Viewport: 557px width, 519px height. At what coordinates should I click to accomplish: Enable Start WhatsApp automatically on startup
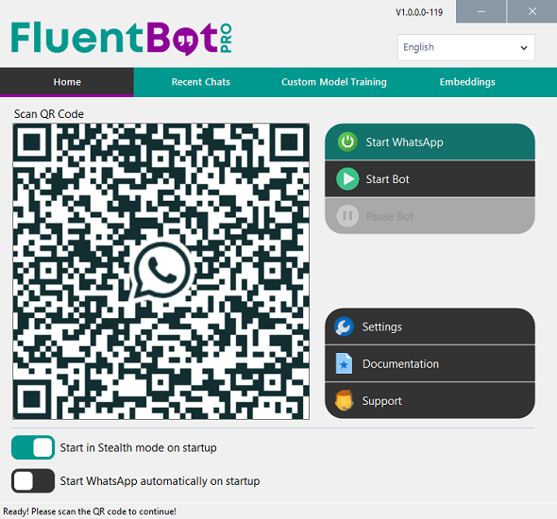pos(33,481)
